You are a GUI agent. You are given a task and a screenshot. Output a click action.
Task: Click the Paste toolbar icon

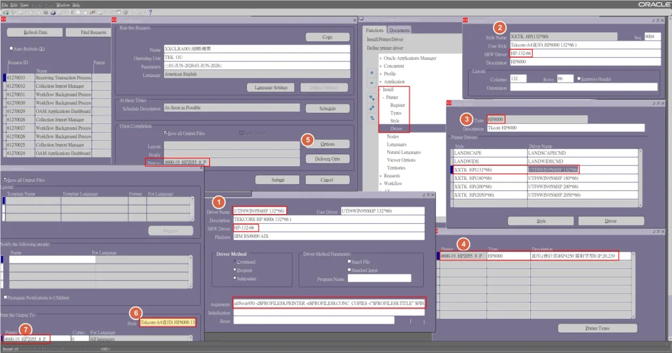pos(85,13)
